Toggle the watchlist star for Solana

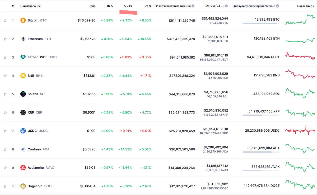(x=5, y=94)
